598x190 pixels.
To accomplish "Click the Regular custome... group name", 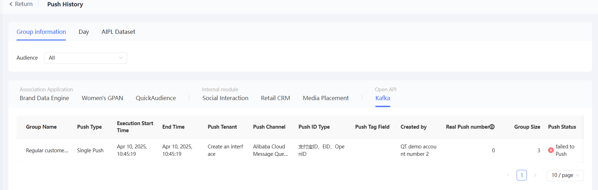I will pyautogui.click(x=47, y=151).
